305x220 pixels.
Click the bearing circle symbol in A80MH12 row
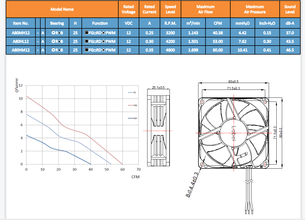point(53,33)
